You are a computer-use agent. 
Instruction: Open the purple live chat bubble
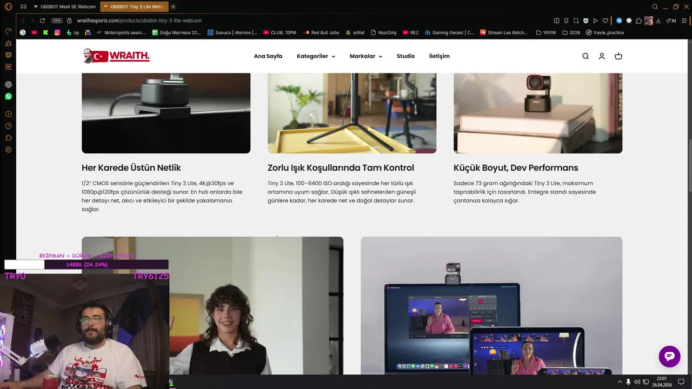tap(669, 357)
